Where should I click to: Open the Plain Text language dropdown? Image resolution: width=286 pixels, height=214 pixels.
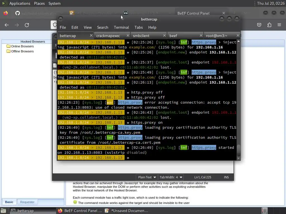pyautogui.click(x=147, y=177)
